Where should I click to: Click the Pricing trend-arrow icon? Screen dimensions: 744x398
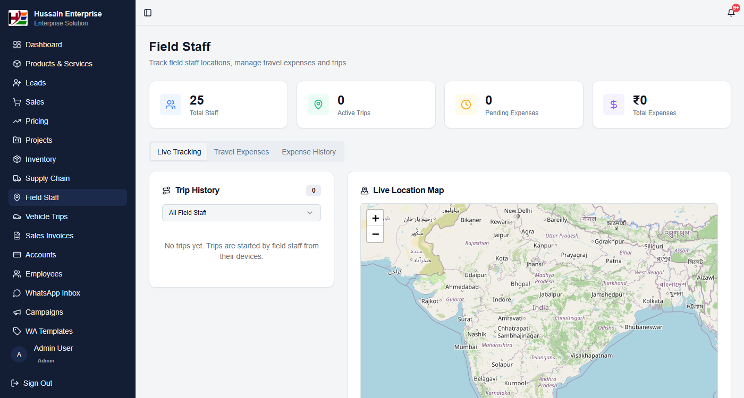pyautogui.click(x=17, y=121)
